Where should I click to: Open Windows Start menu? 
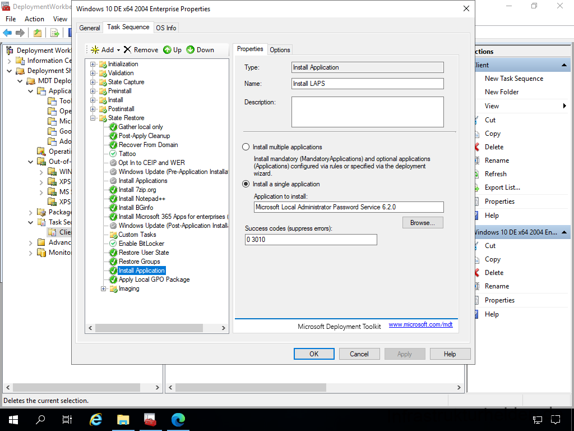tap(13, 420)
